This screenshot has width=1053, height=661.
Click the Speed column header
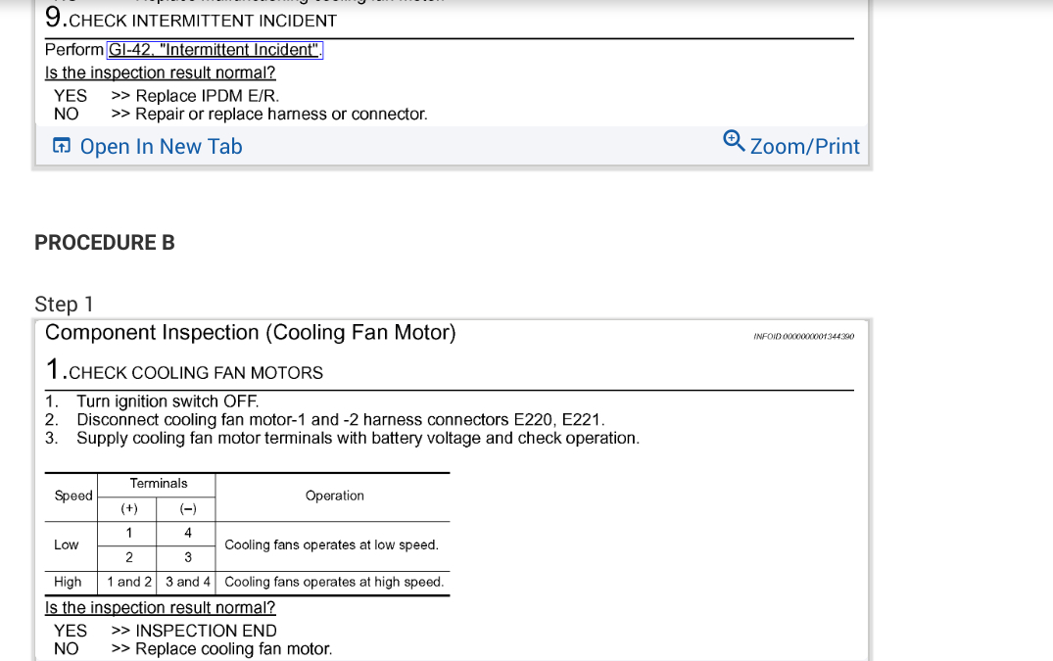pos(73,496)
